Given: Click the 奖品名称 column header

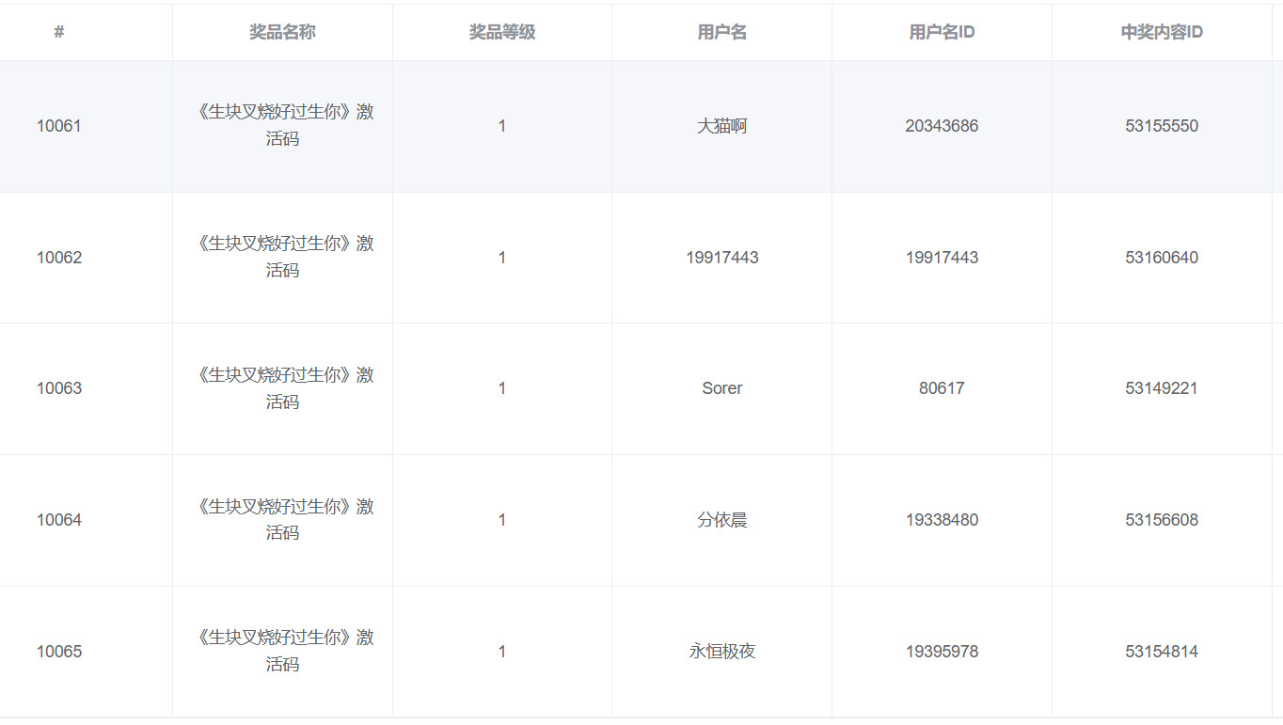Looking at the screenshot, I should pos(282,32).
